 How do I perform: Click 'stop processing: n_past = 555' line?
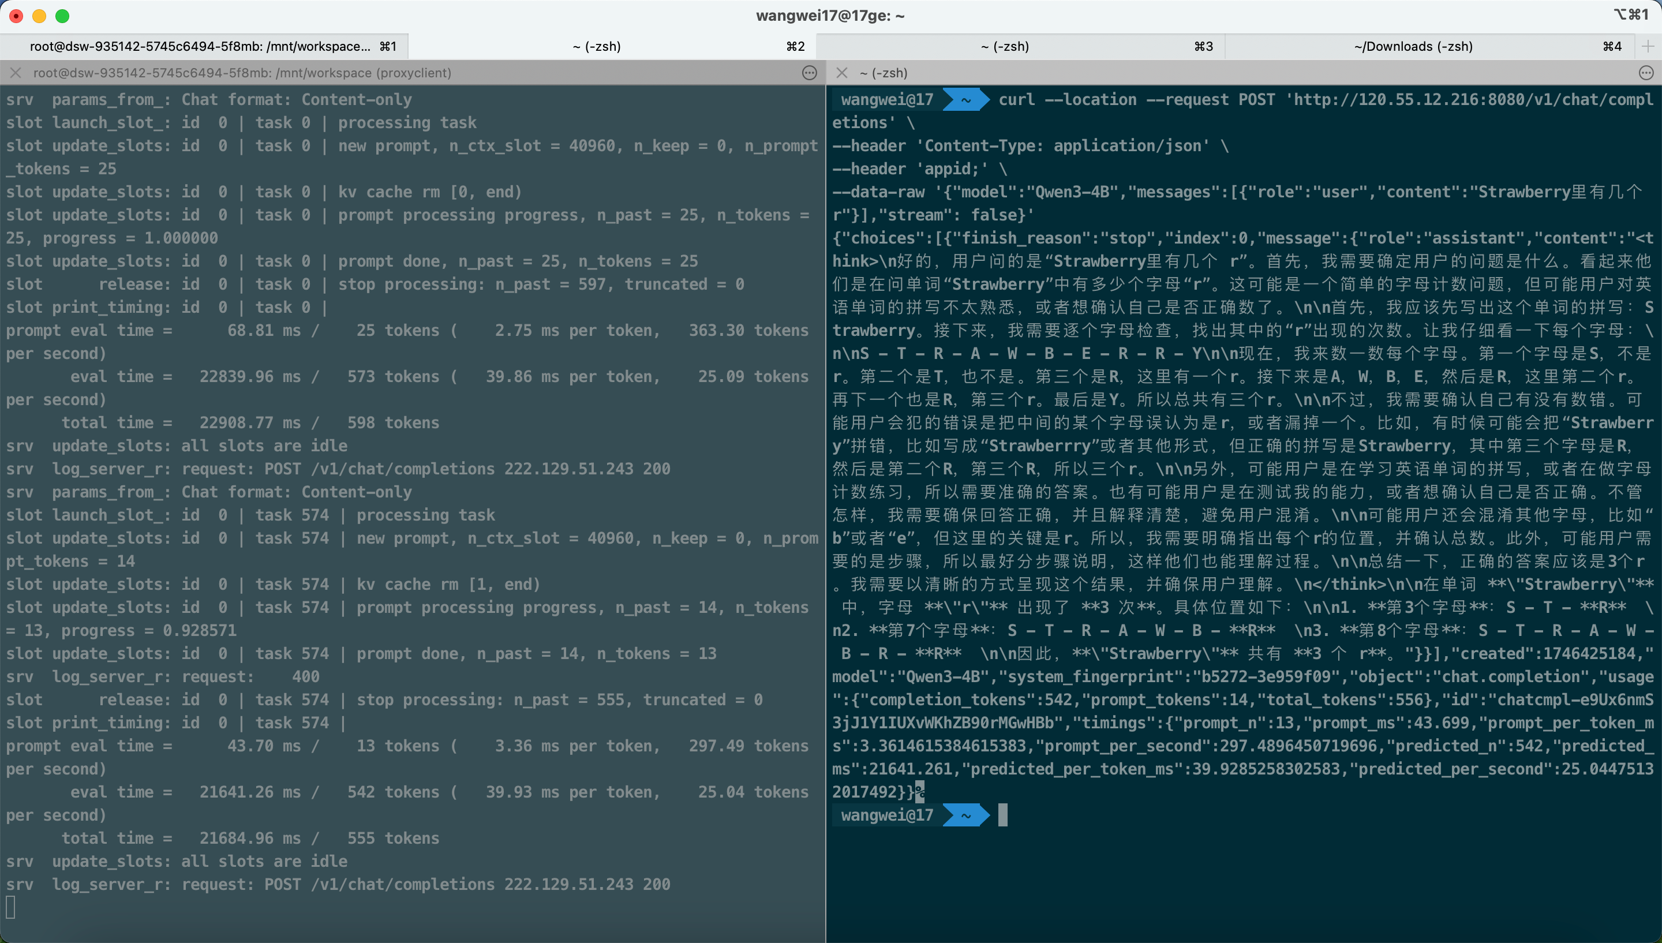click(x=384, y=699)
